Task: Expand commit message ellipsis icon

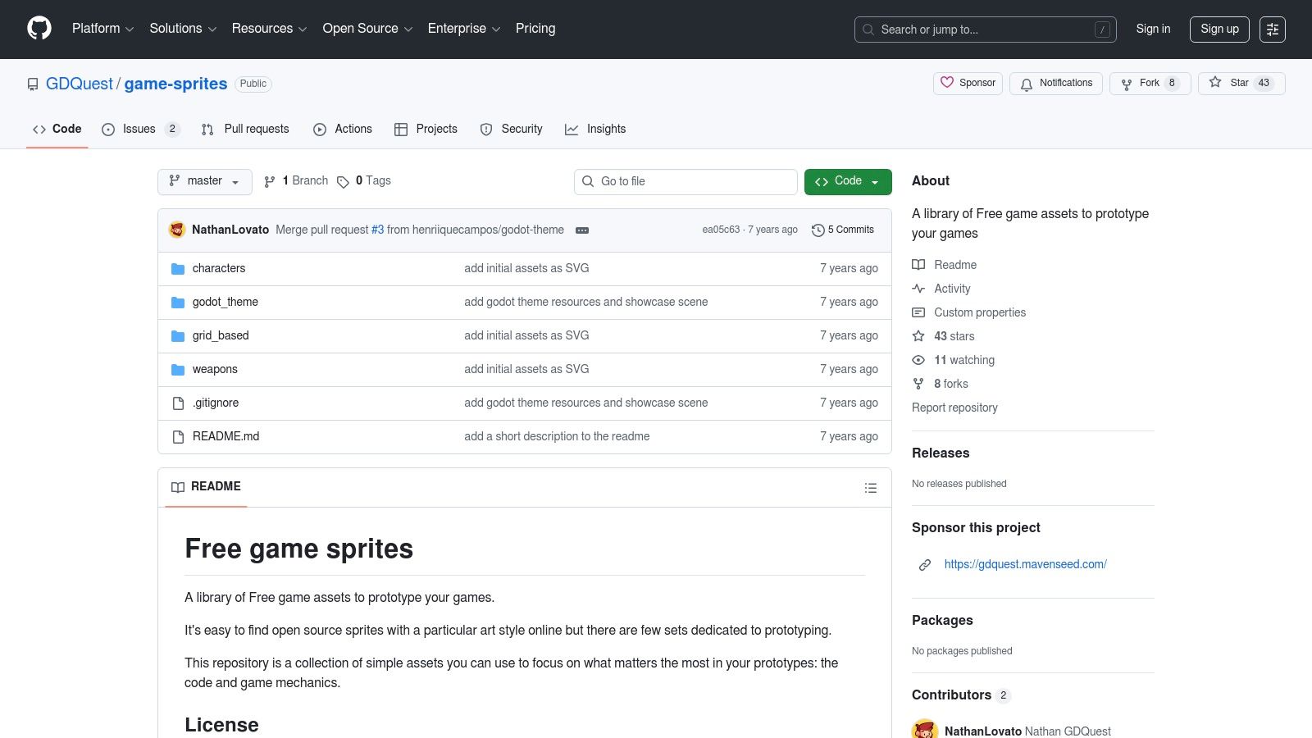Action: coord(582,230)
